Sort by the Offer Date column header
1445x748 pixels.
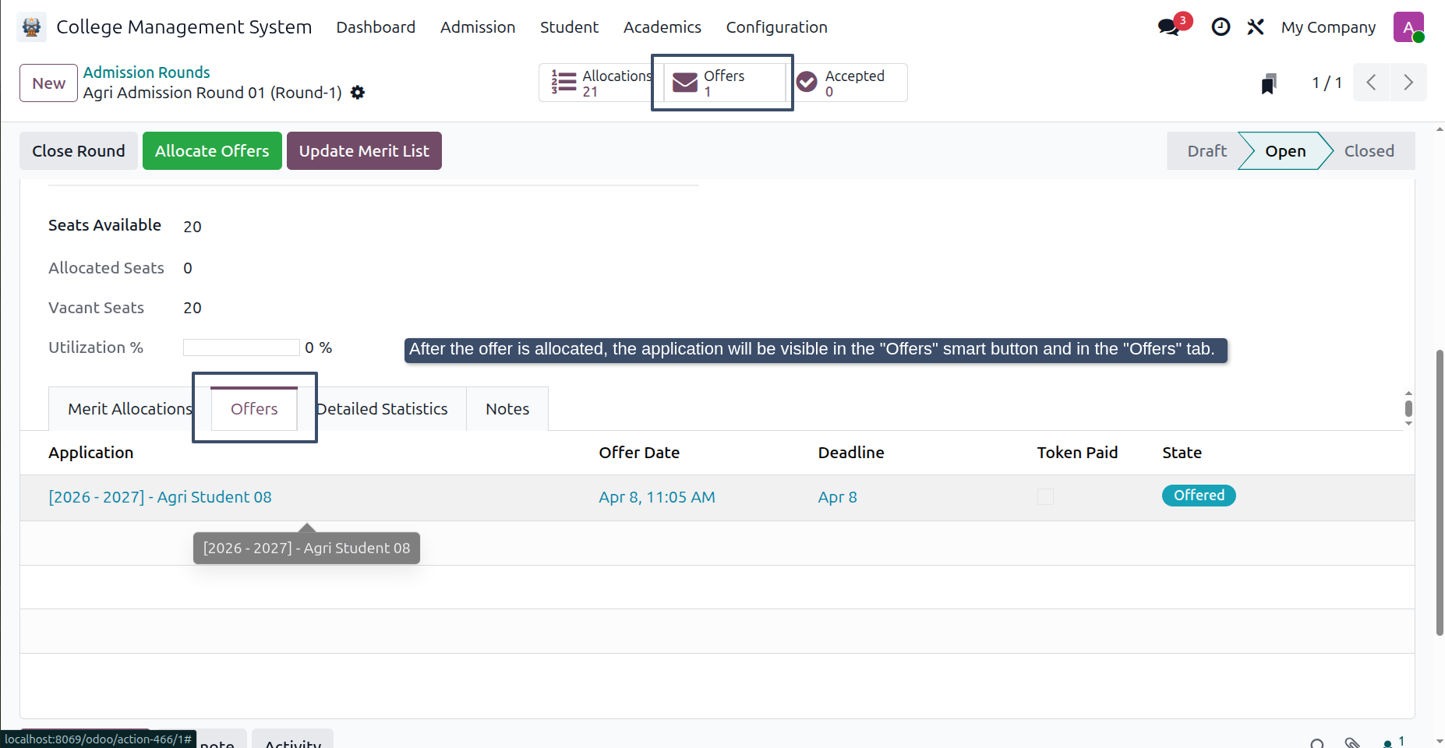point(639,453)
